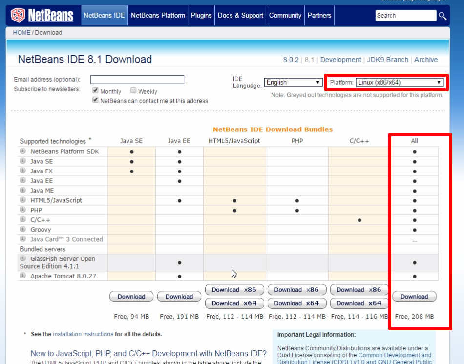Download HTML5/JavaScript x86 bundle
This screenshot has width=464, height=364.
234,290
